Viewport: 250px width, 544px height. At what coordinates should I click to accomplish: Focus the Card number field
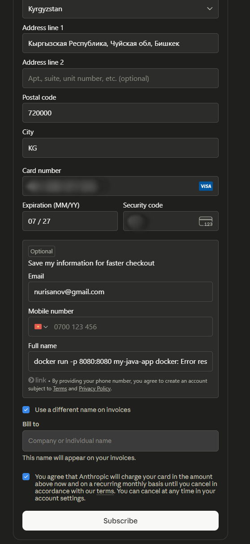[x=121, y=186]
